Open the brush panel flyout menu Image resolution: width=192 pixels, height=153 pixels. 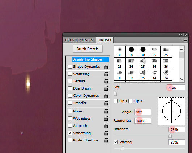(x=184, y=40)
